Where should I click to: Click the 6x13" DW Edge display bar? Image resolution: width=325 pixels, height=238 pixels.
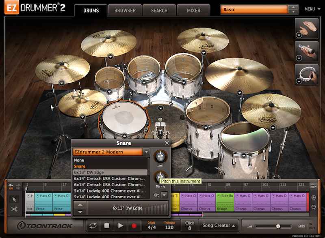(128, 208)
